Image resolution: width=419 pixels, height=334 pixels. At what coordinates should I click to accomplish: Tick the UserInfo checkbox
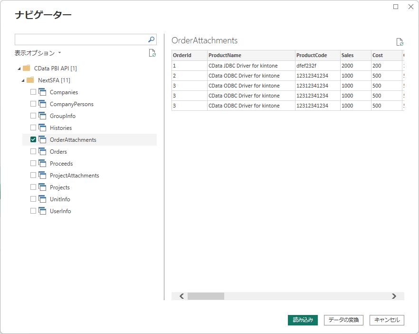click(x=33, y=211)
